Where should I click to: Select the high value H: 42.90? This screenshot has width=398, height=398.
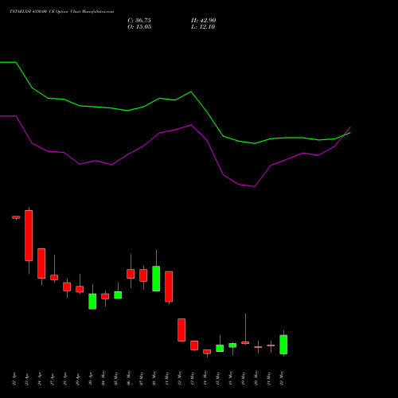pyautogui.click(x=204, y=21)
